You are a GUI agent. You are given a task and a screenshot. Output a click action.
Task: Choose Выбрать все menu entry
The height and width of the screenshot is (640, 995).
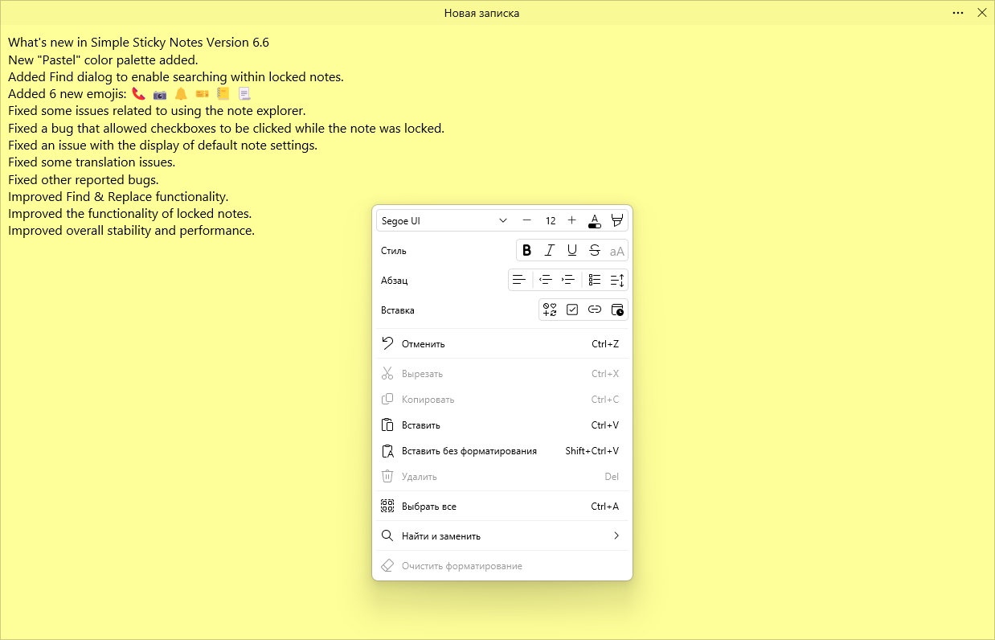(502, 507)
